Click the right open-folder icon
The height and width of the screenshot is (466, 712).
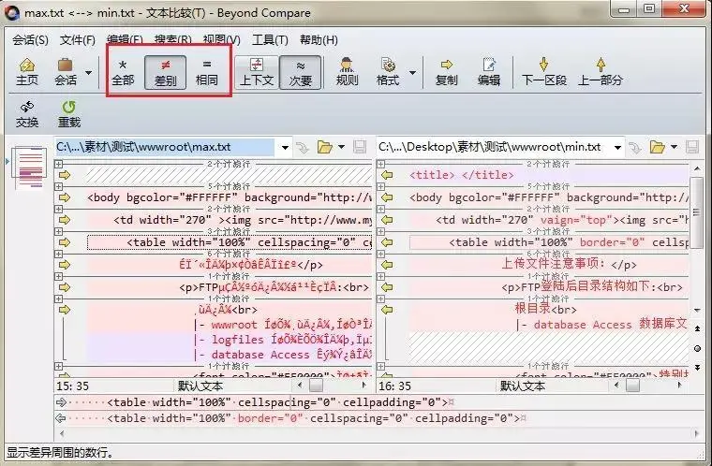click(657, 147)
